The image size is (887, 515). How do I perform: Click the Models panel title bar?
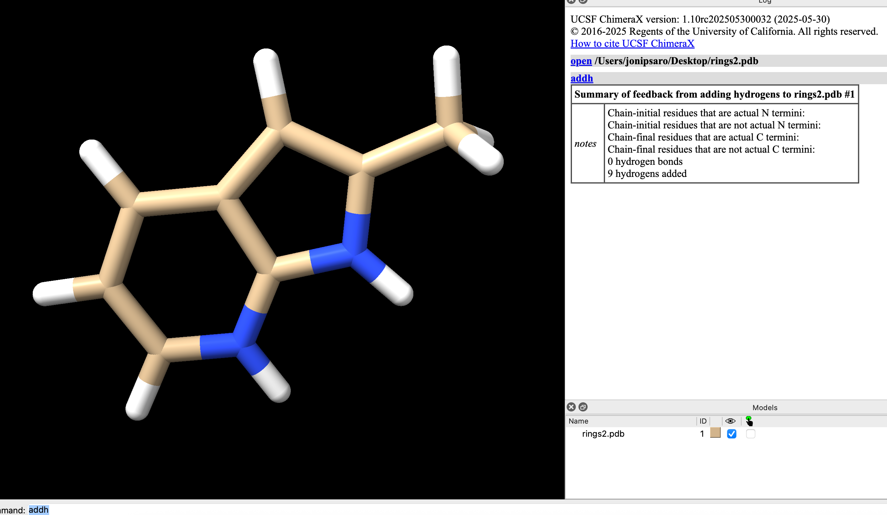pyautogui.click(x=764, y=407)
